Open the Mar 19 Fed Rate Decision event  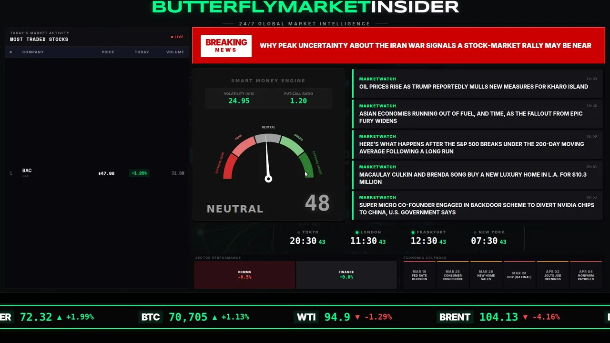point(419,275)
